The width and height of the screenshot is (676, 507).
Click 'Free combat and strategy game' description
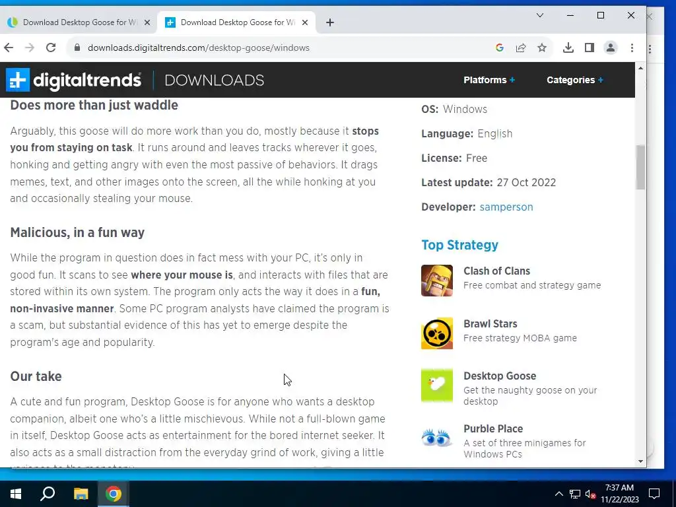tap(532, 285)
